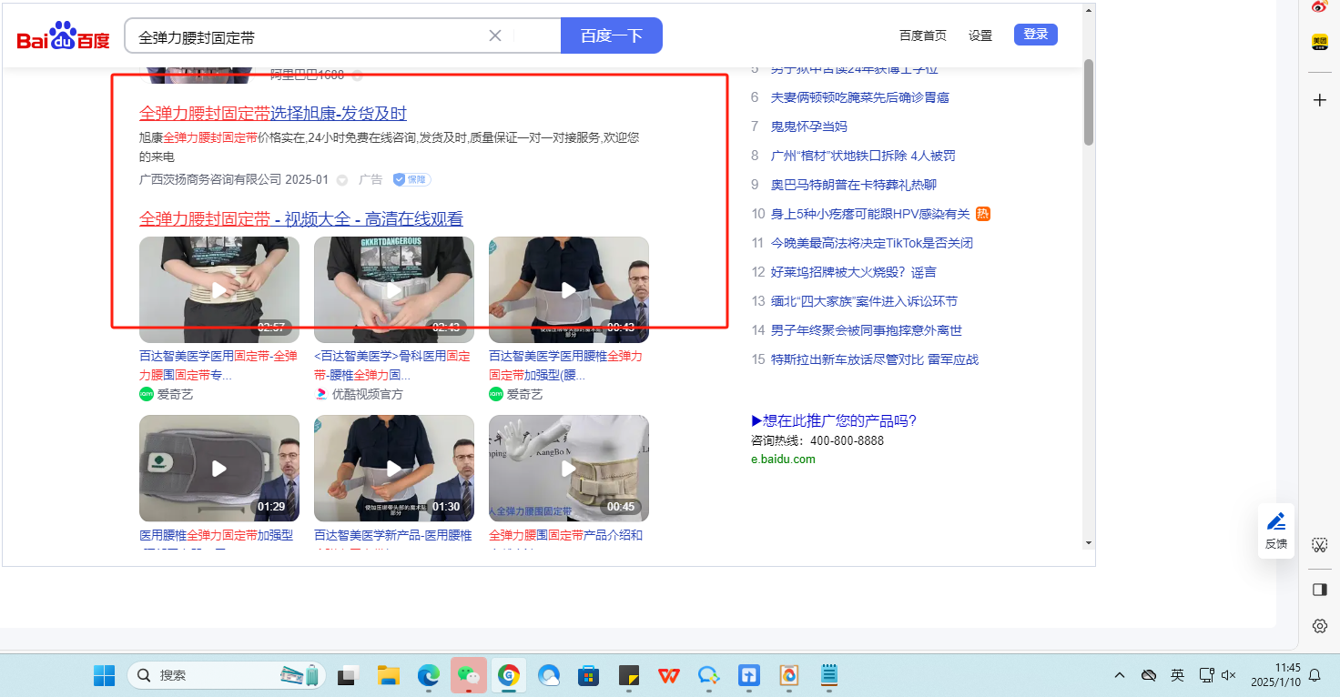Open Notepad from the taskbar

point(829,675)
